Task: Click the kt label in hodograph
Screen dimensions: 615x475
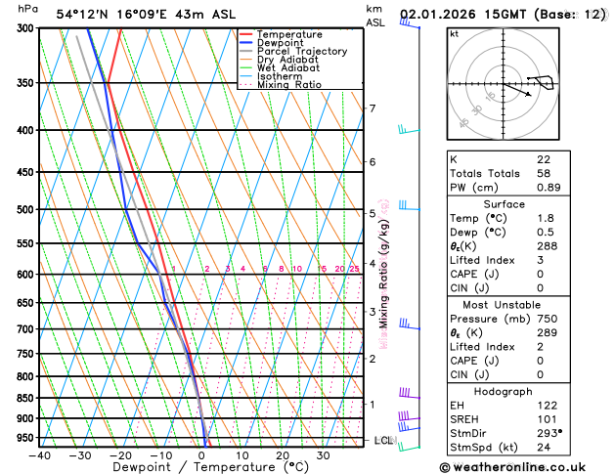Action: [x=455, y=34]
